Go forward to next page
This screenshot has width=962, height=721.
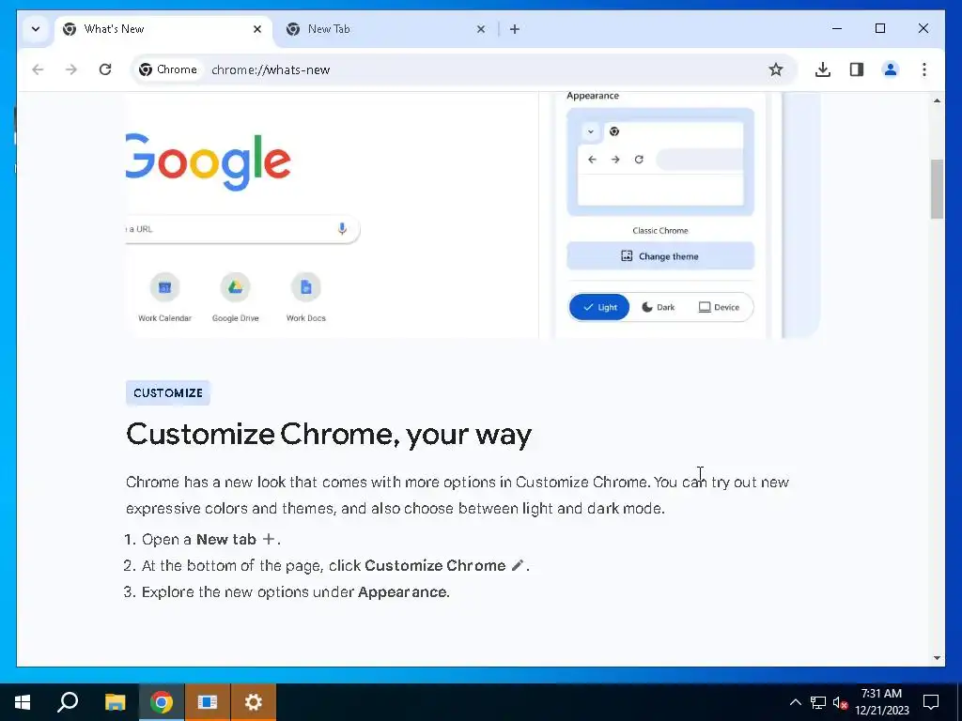point(71,69)
